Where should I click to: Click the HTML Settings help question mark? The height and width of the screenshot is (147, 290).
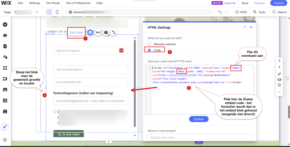coord(244,27)
